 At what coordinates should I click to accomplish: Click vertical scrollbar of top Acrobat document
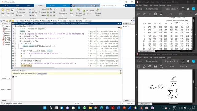coord(194,20)
